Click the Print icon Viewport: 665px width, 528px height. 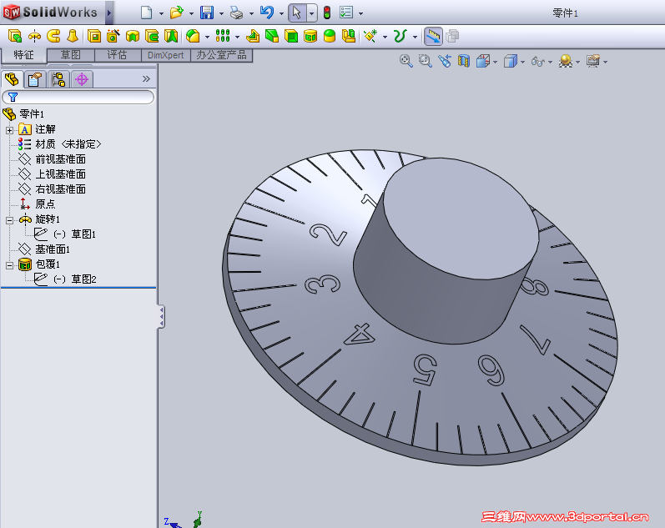[x=237, y=13]
